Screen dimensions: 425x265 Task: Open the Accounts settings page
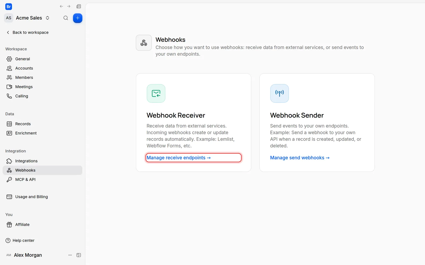click(42, 68)
